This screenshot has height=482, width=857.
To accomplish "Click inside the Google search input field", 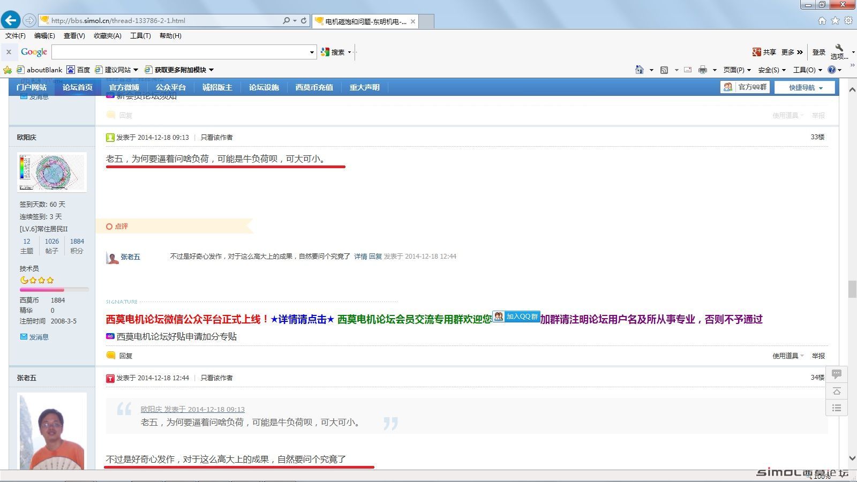I will pyautogui.click(x=179, y=52).
